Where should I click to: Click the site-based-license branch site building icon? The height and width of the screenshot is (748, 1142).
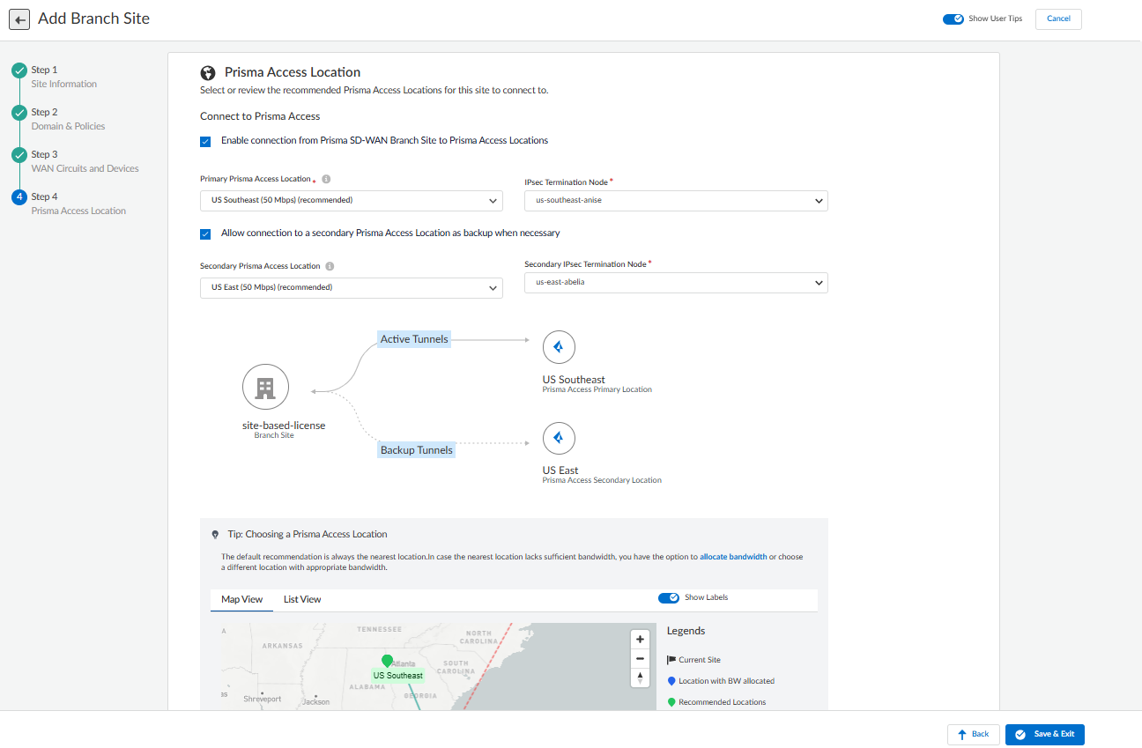265,388
